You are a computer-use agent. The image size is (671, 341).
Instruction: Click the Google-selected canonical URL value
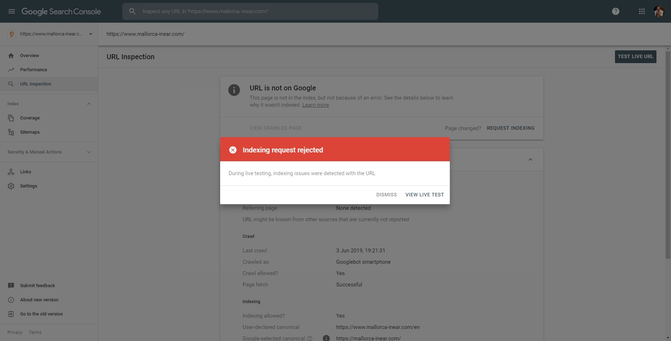[368, 338]
